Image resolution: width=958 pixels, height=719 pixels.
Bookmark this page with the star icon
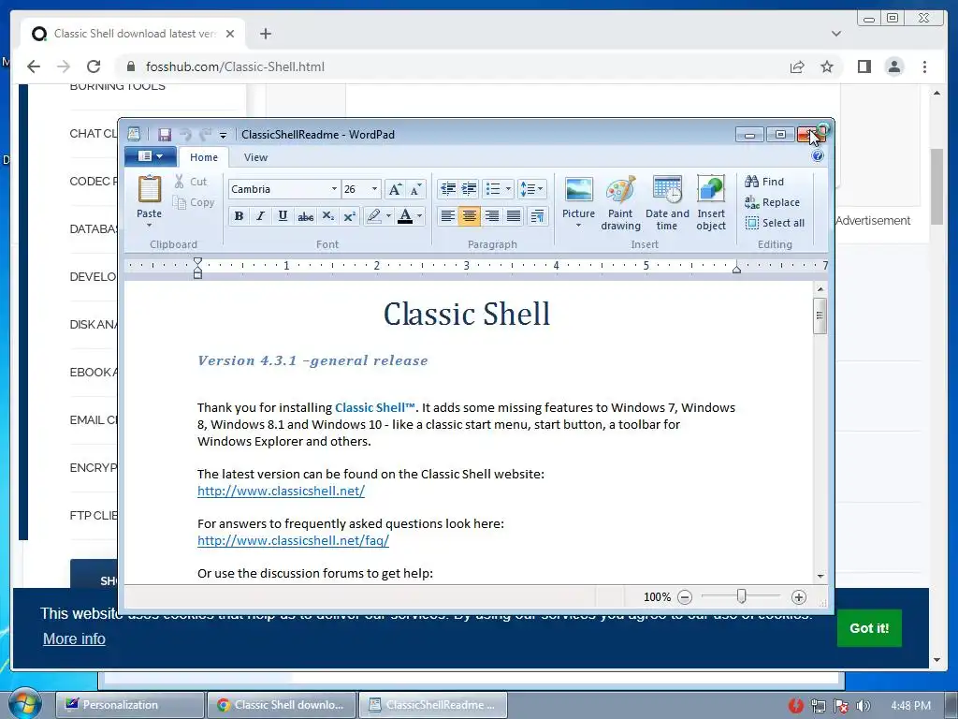coord(827,66)
